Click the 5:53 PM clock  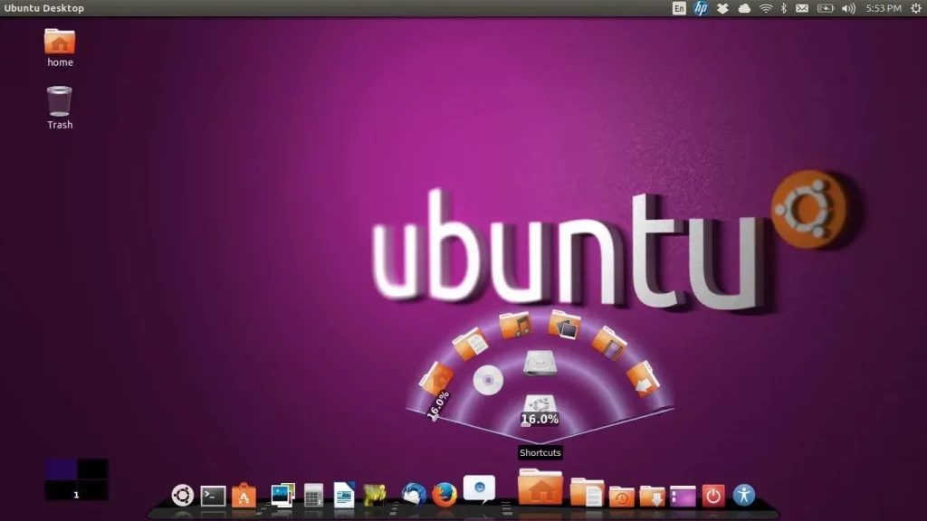(884, 8)
